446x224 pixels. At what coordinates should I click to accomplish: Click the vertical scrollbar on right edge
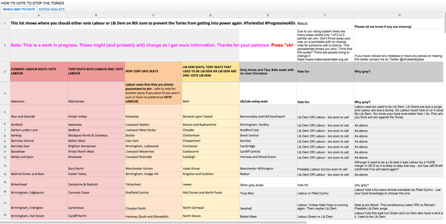pyautogui.click(x=445, y=23)
